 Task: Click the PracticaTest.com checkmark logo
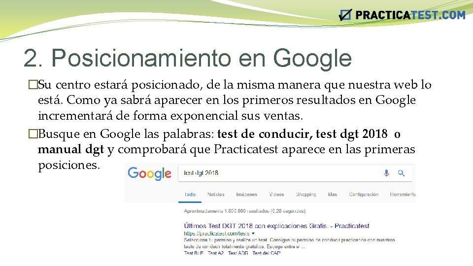pos(345,14)
